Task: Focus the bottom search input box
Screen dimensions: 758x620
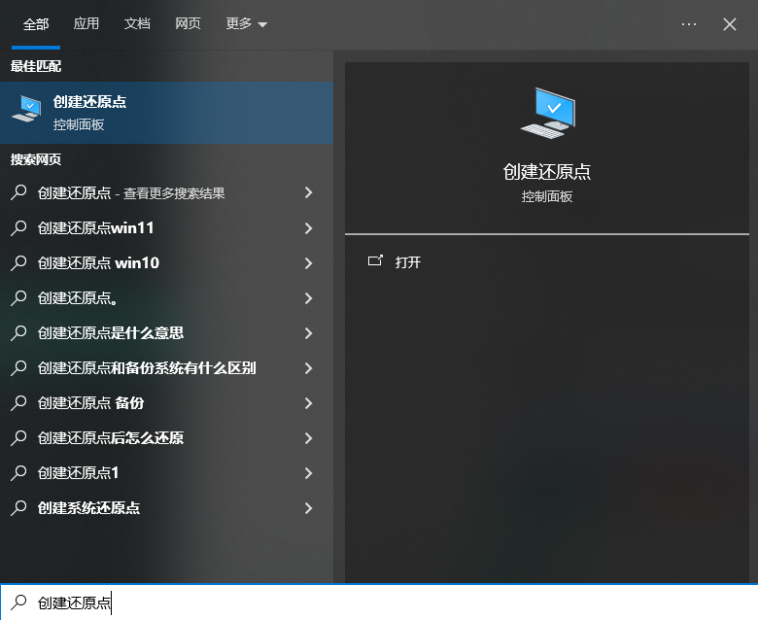Action: (x=379, y=603)
